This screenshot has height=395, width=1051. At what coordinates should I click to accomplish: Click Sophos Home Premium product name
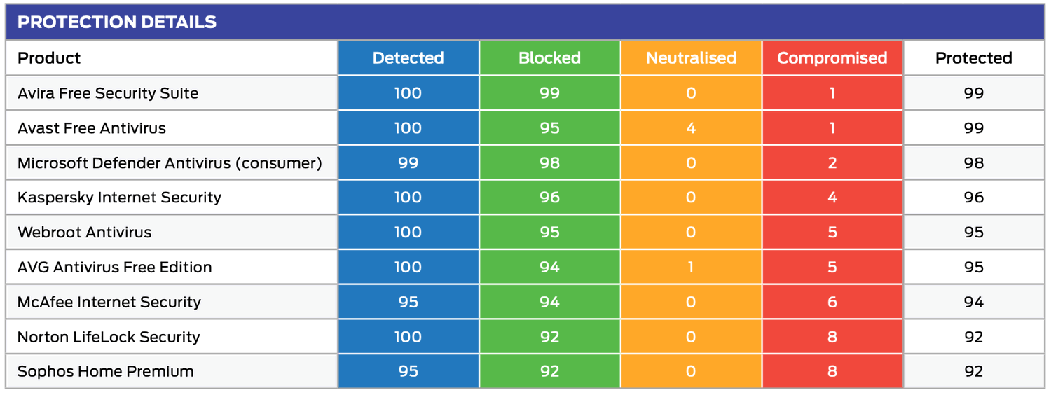click(105, 371)
